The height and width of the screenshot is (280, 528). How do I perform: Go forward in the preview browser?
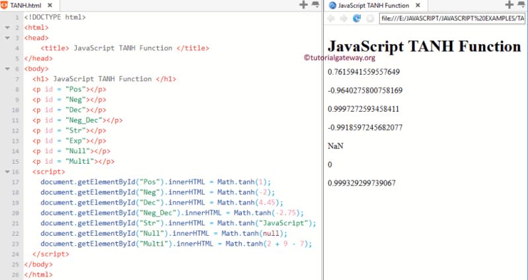coord(344,18)
